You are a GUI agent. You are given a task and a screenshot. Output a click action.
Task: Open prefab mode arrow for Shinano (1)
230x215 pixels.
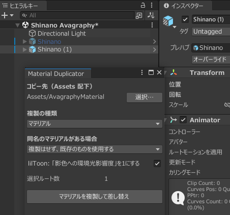pyautogui.click(x=154, y=49)
